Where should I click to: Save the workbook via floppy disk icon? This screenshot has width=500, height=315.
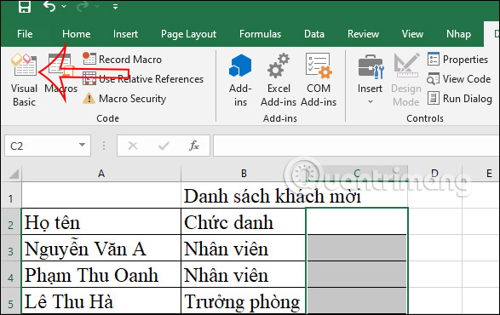tap(24, 6)
